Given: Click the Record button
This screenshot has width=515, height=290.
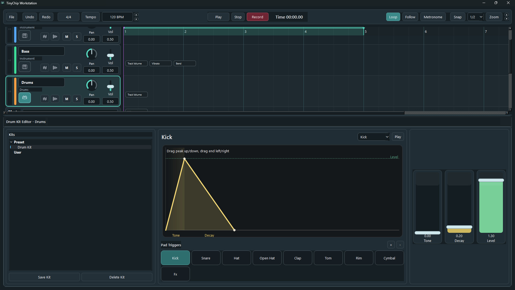Looking at the screenshot, I should pos(257,17).
